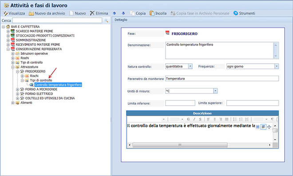This screenshot has width=293, height=176.
Task: Align text right in Descrizione editor
Action: tap(221, 119)
